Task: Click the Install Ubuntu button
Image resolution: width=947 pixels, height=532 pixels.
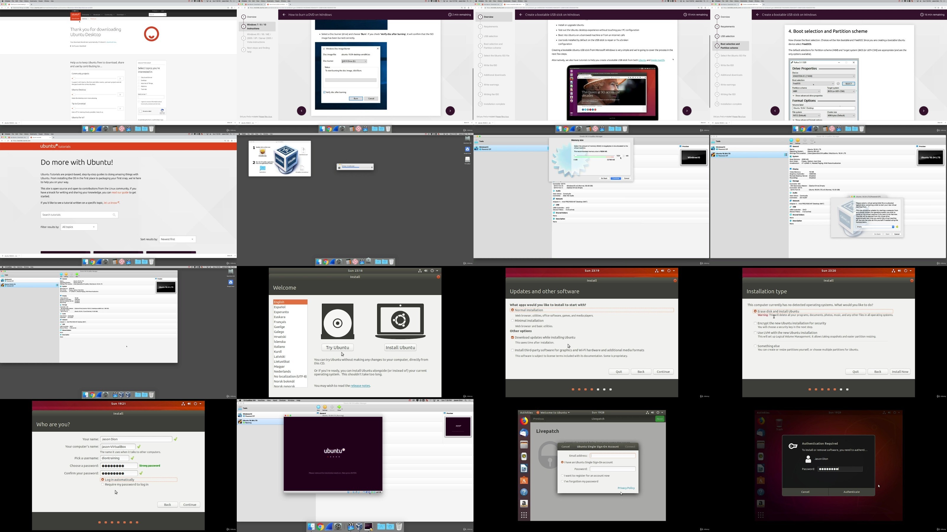Action: click(400, 347)
